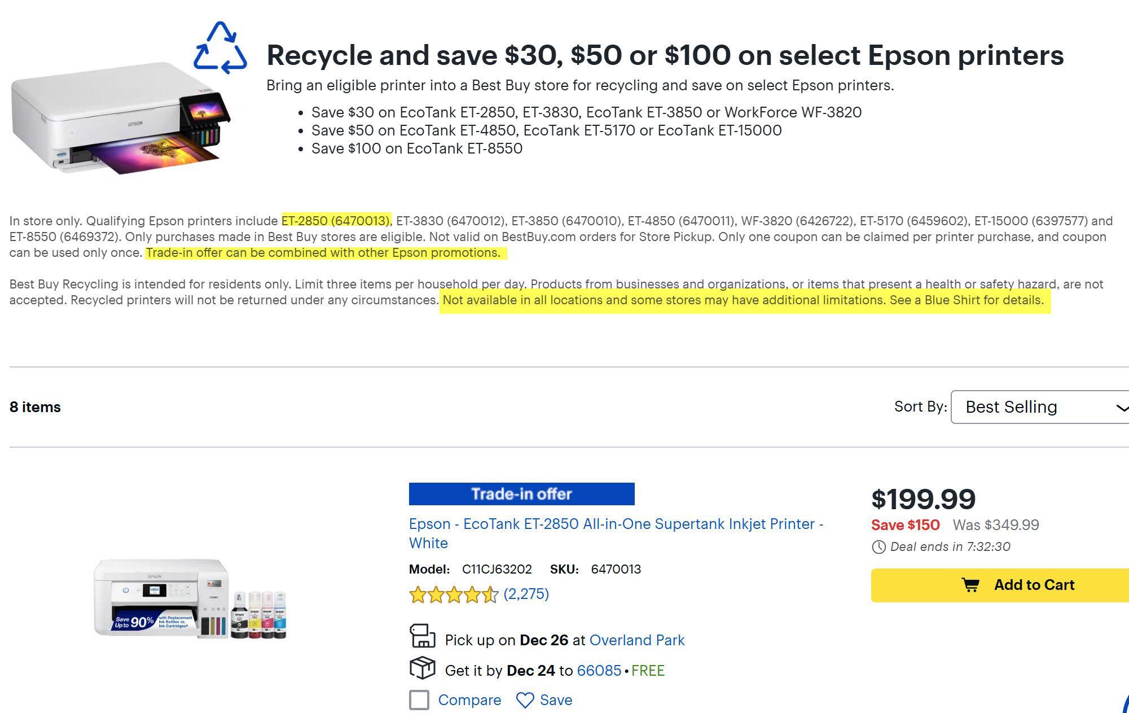1129x713 pixels.
Task: Click the 66085 ZIP code link
Action: (x=599, y=671)
